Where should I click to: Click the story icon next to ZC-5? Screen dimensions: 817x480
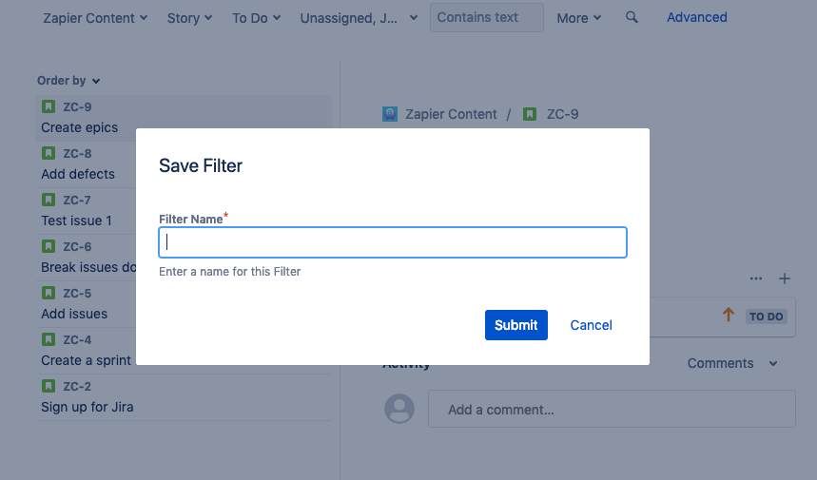click(49, 293)
